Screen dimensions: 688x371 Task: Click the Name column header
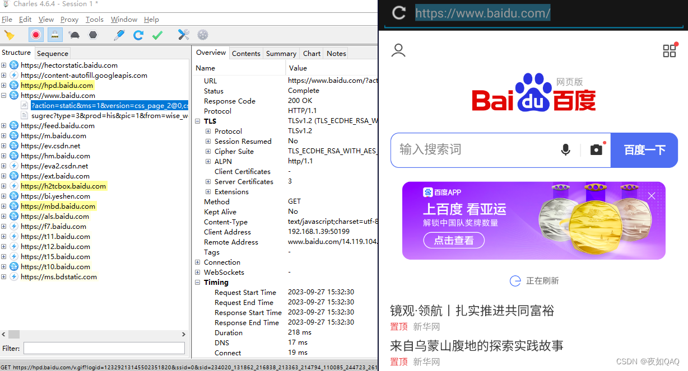[x=240, y=68]
